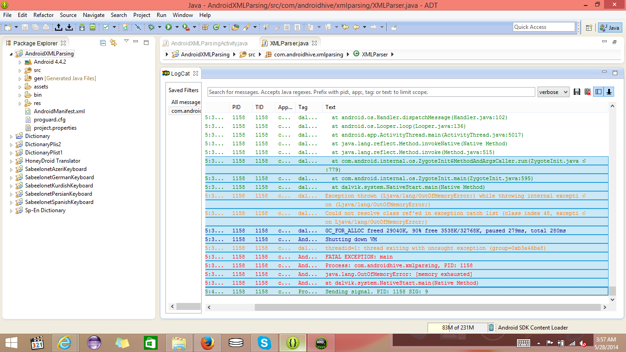This screenshot has height=352, width=626.
Task: Click the Debug bug icon
Action: (x=151, y=27)
